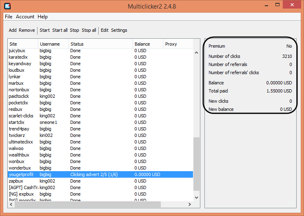
Task: Select the startclix row
Action: tap(100, 122)
